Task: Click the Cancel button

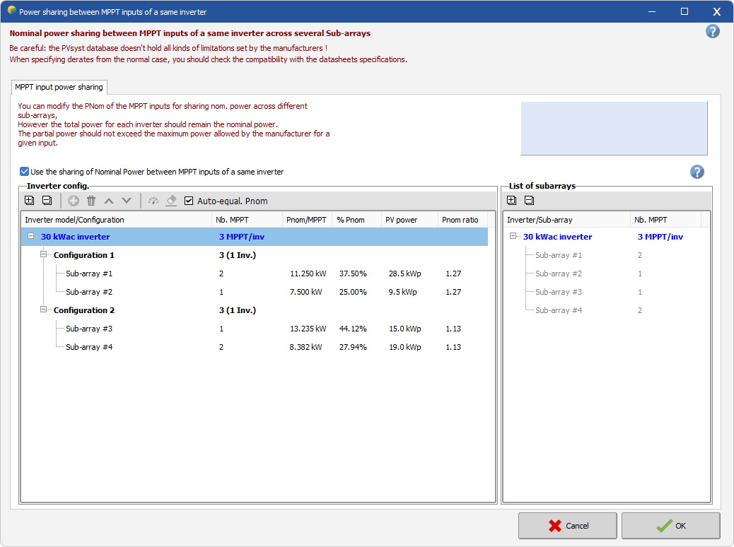Action: coord(567,526)
